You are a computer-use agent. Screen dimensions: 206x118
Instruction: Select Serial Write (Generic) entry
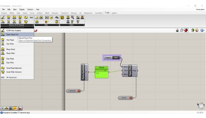tap(17, 72)
